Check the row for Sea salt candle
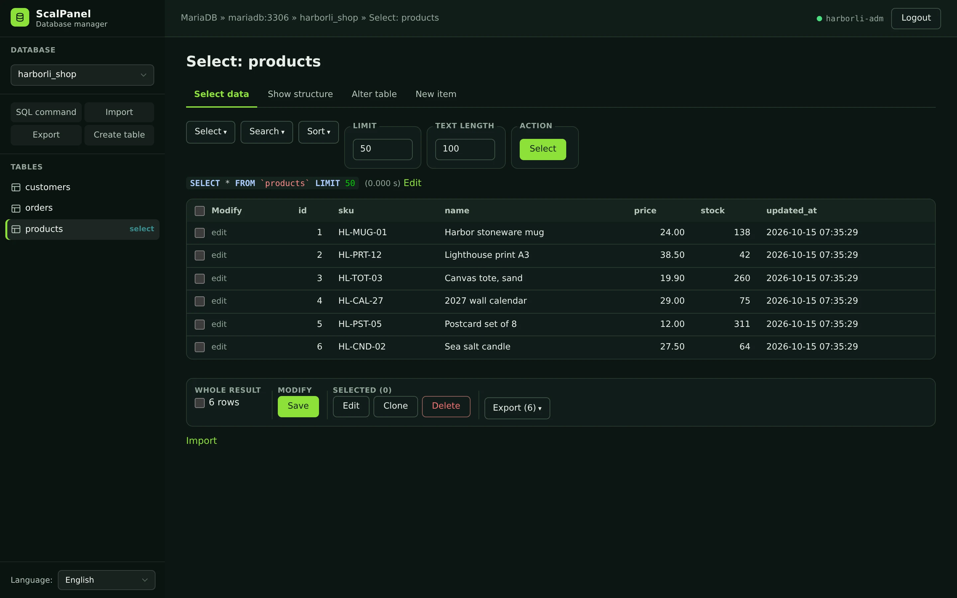The height and width of the screenshot is (598, 957). tap(200, 347)
